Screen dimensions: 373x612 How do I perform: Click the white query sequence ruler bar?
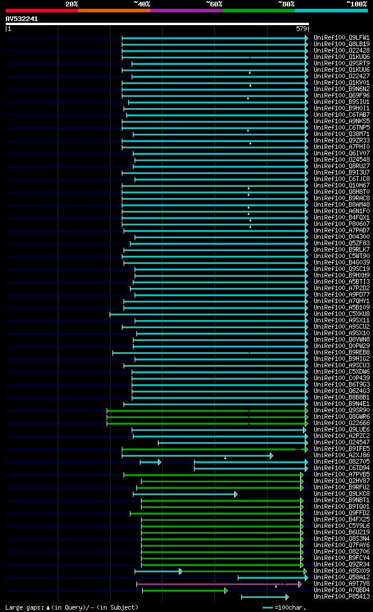coord(157,24)
